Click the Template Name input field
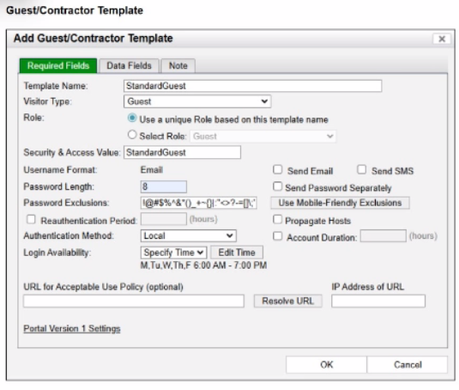459x390 pixels. point(252,86)
